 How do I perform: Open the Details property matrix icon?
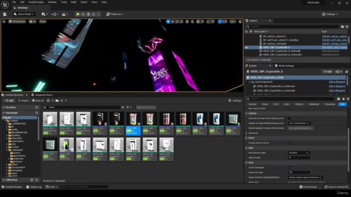tap(338, 99)
